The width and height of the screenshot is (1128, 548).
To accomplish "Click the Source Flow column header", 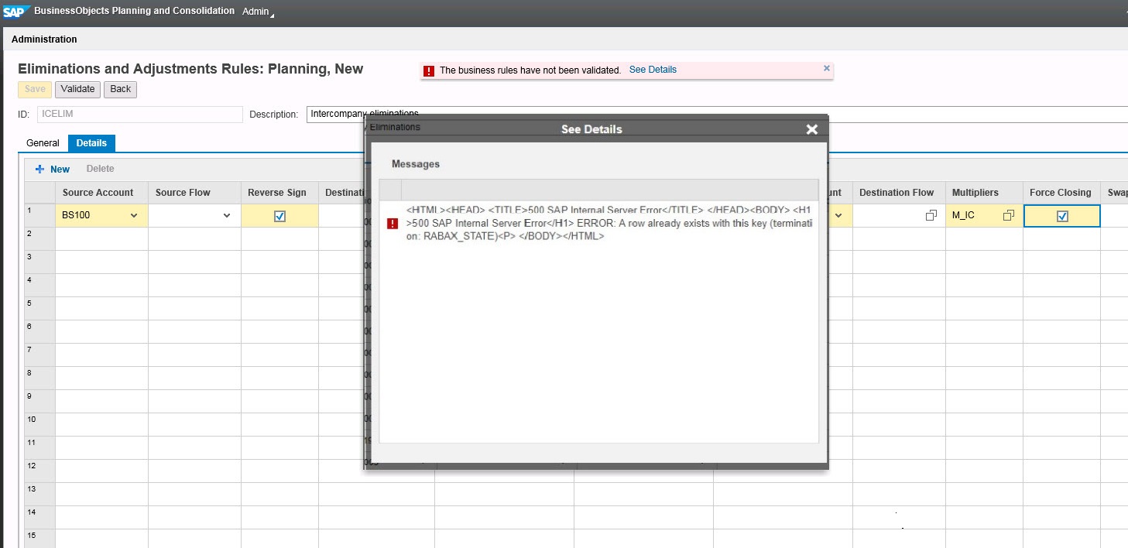I will pyautogui.click(x=194, y=193).
